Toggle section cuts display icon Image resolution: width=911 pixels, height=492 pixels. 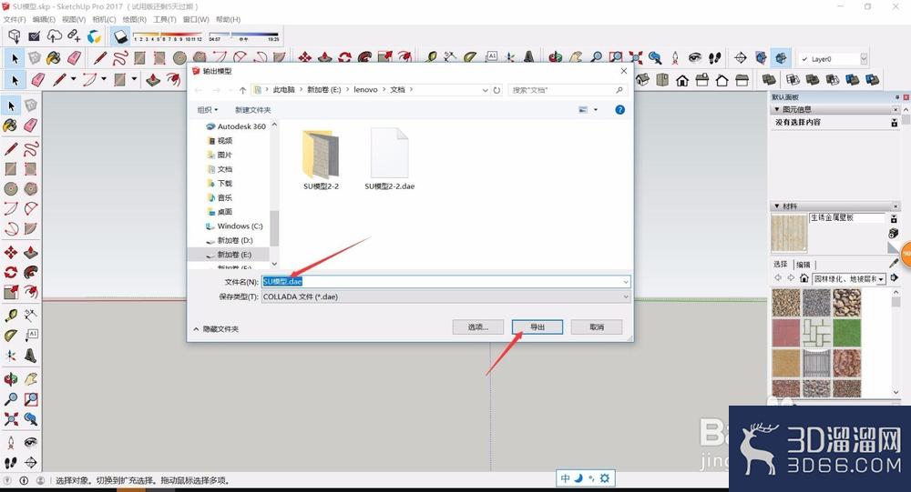(x=781, y=57)
